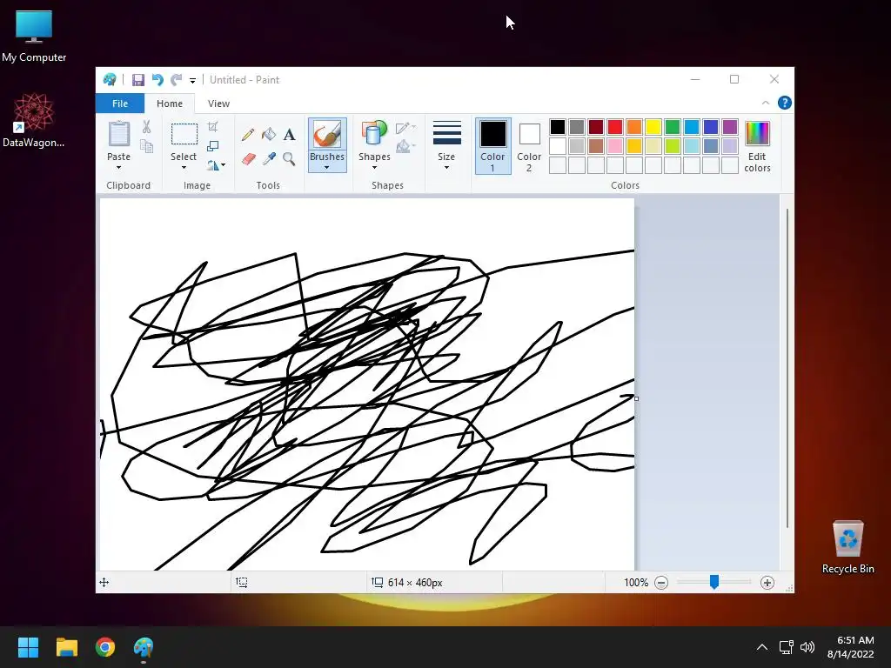Expand the Shapes dropdown arrow

[374, 168]
